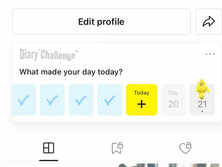Tap the second checked day tile

point(52,100)
